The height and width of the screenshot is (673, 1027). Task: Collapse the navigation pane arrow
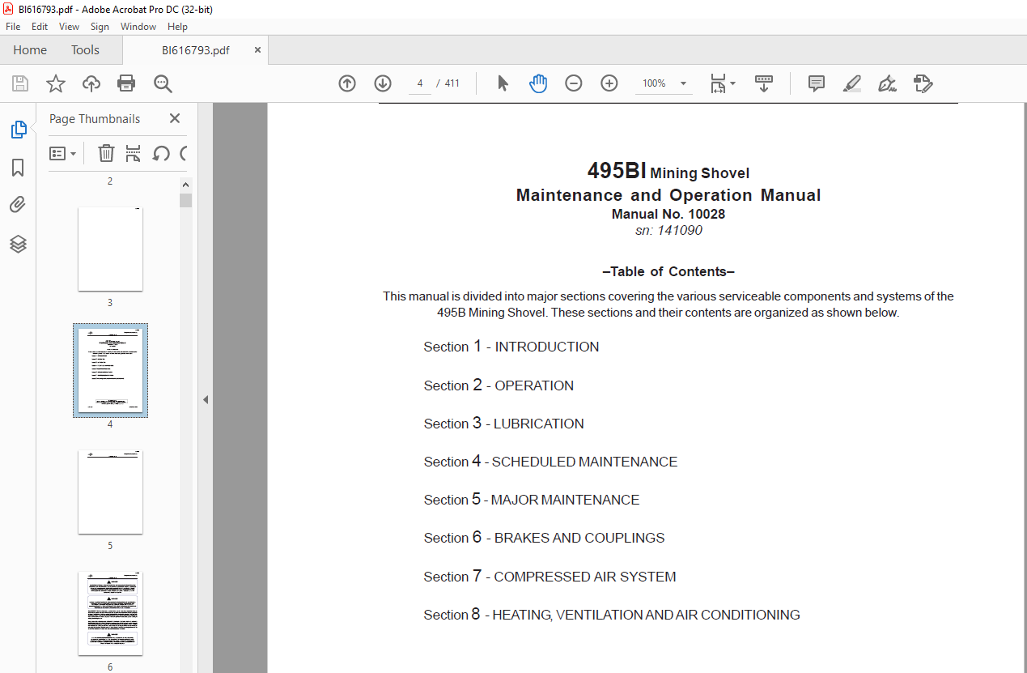[206, 399]
